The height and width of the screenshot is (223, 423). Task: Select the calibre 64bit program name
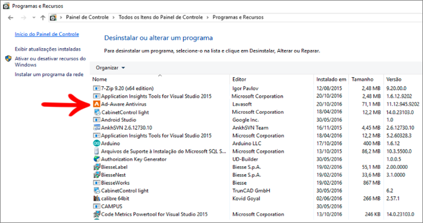[x=115, y=198]
